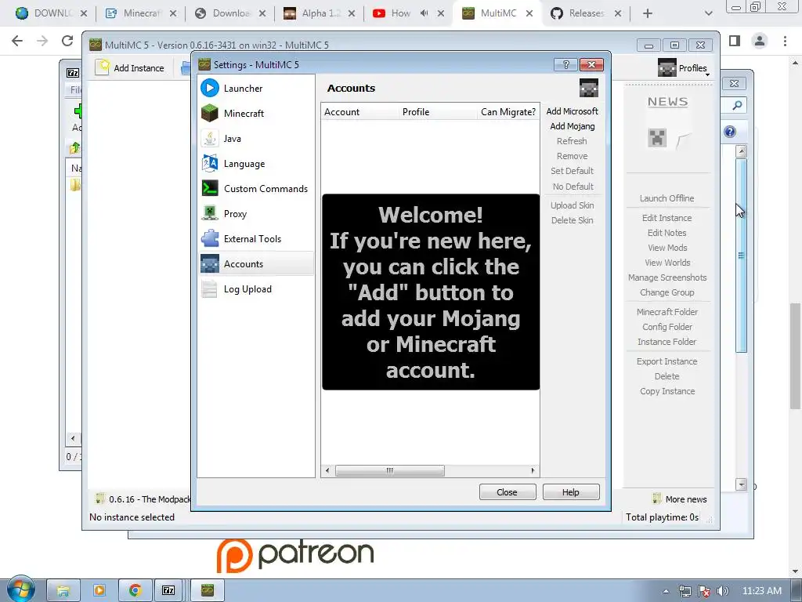Click the More news link
802x602 pixels.
click(x=686, y=499)
